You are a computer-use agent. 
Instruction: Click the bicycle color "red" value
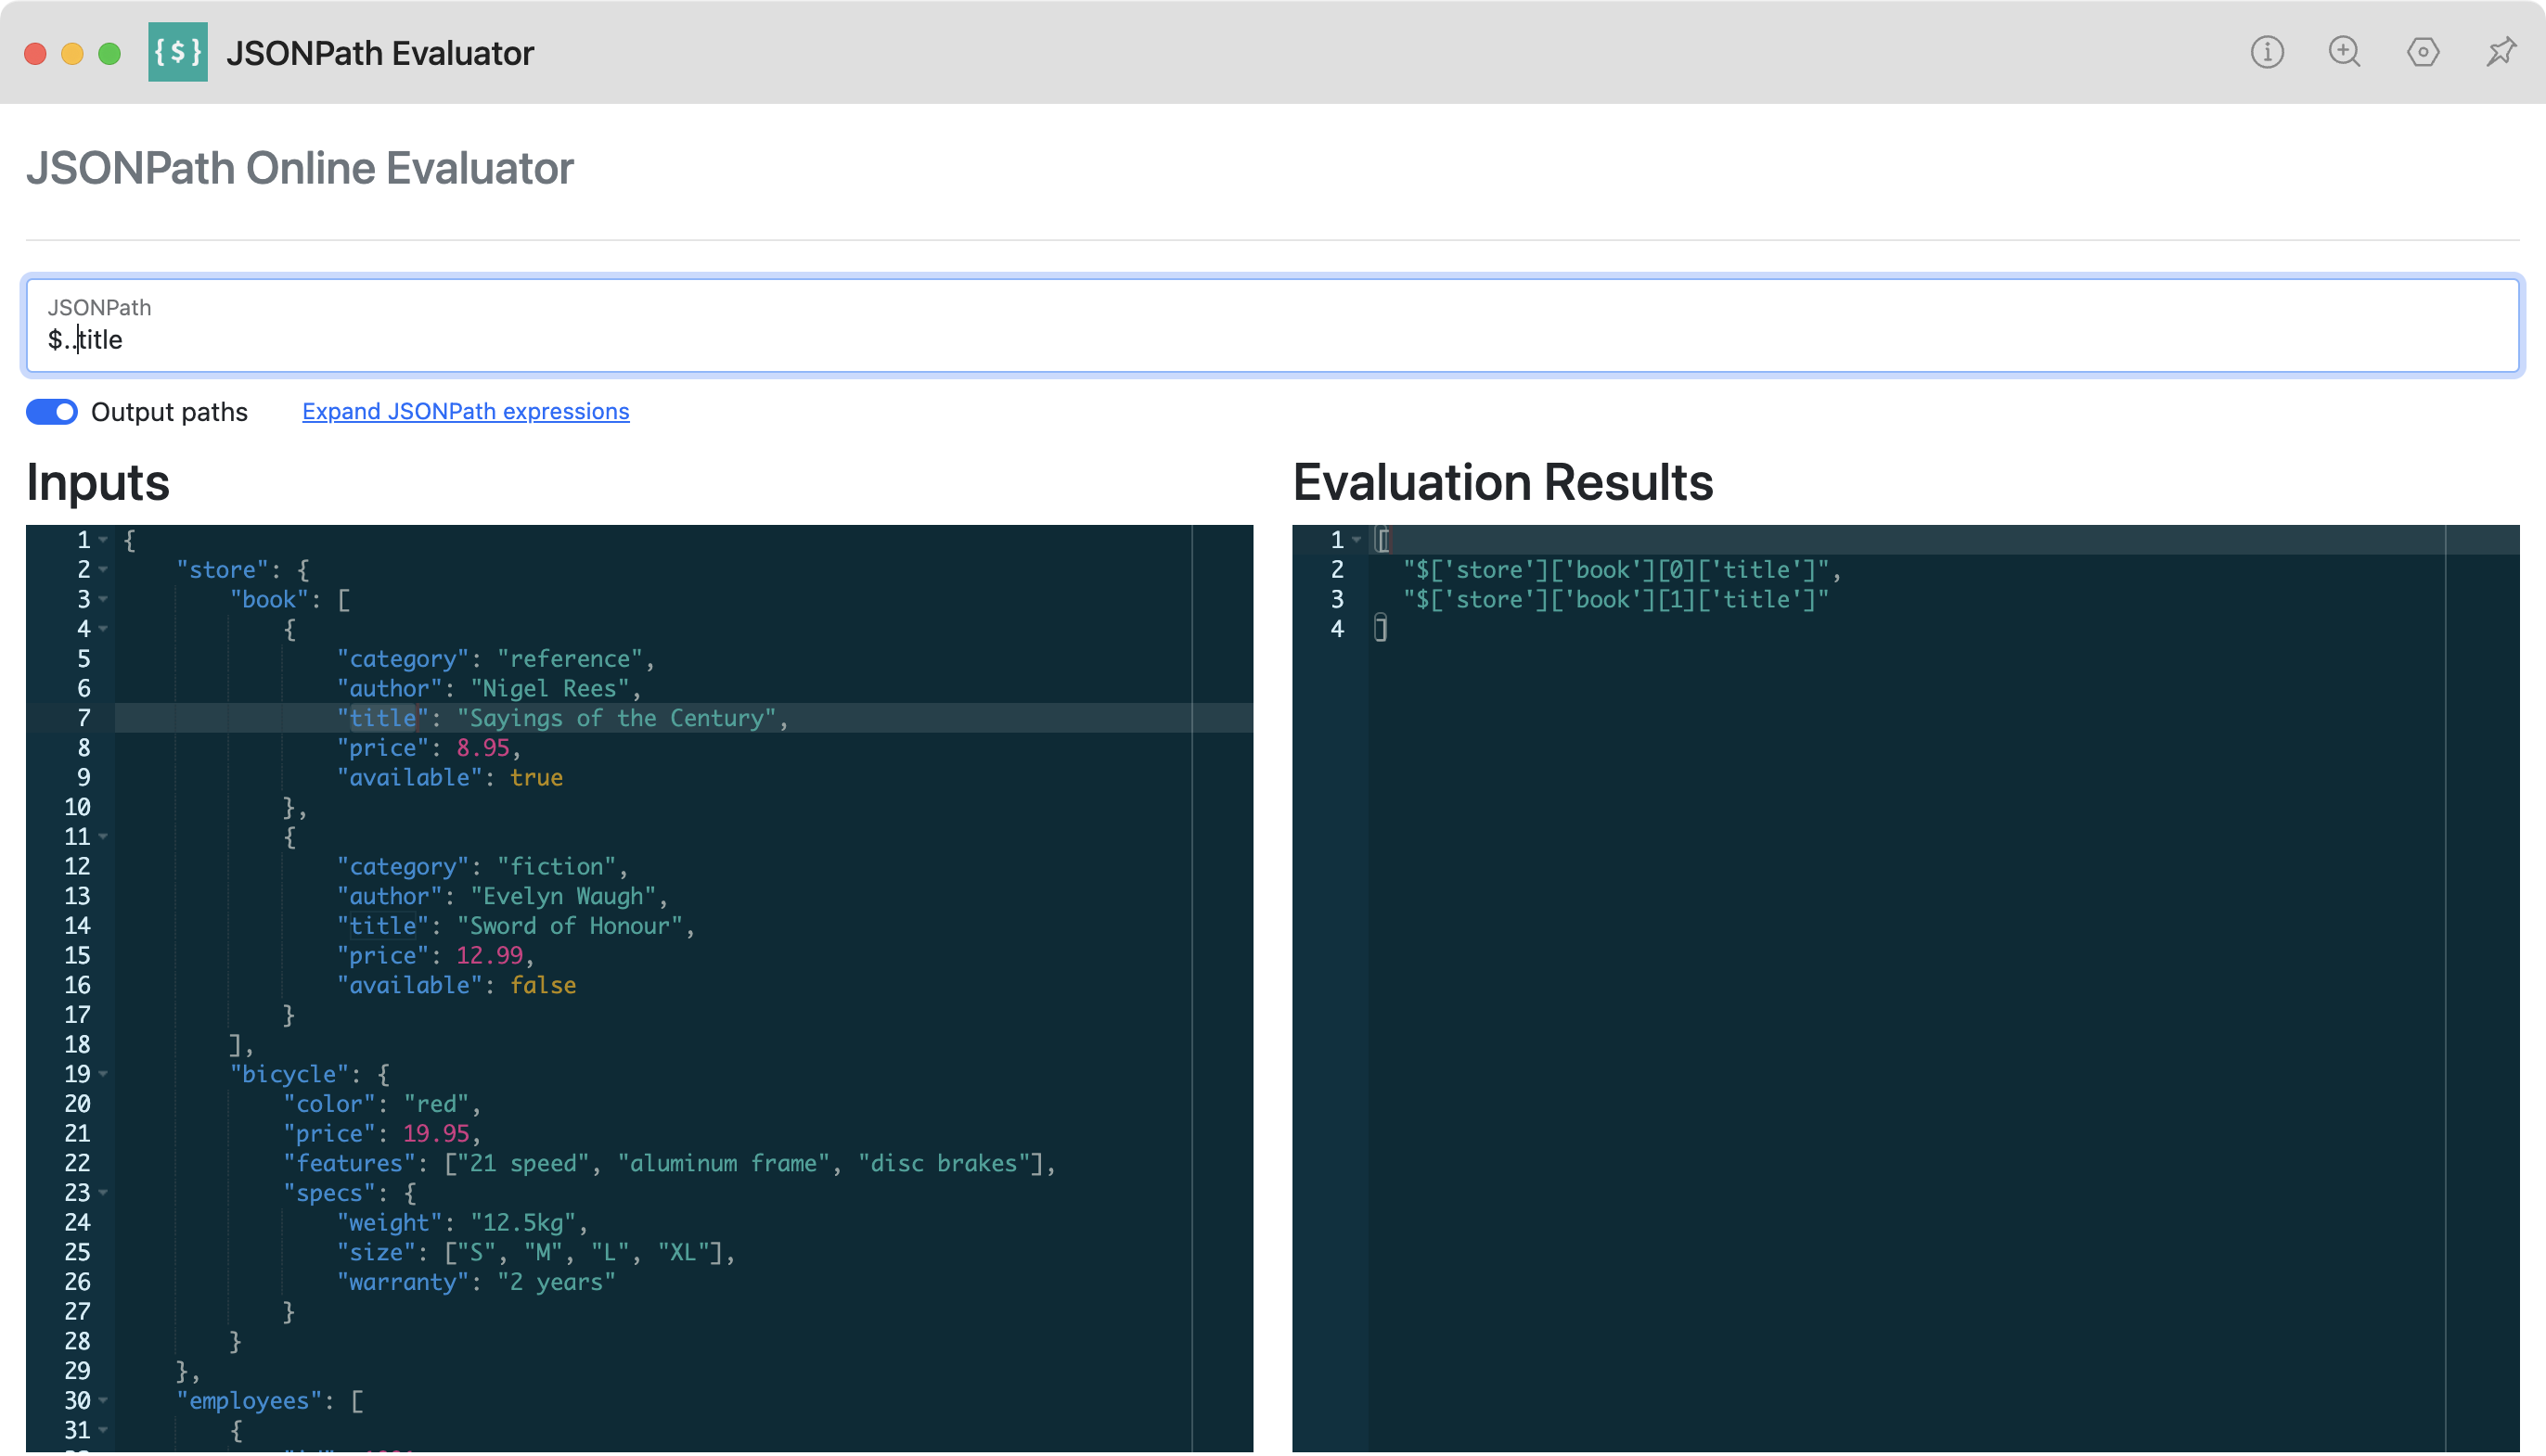[436, 1104]
